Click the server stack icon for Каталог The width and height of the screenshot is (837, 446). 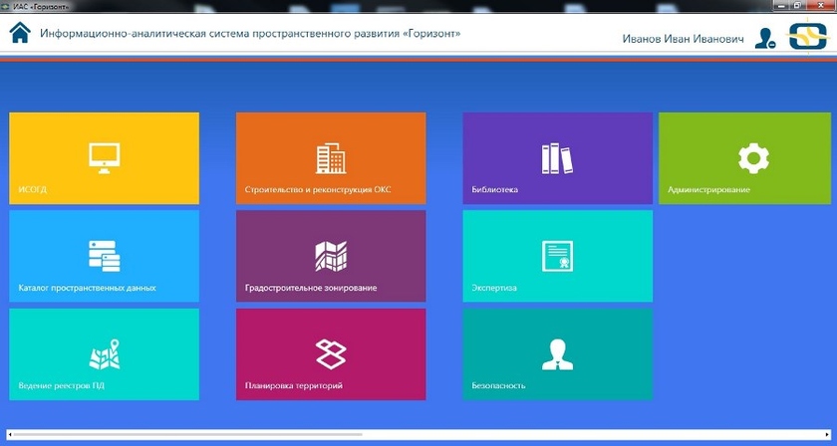104,255
